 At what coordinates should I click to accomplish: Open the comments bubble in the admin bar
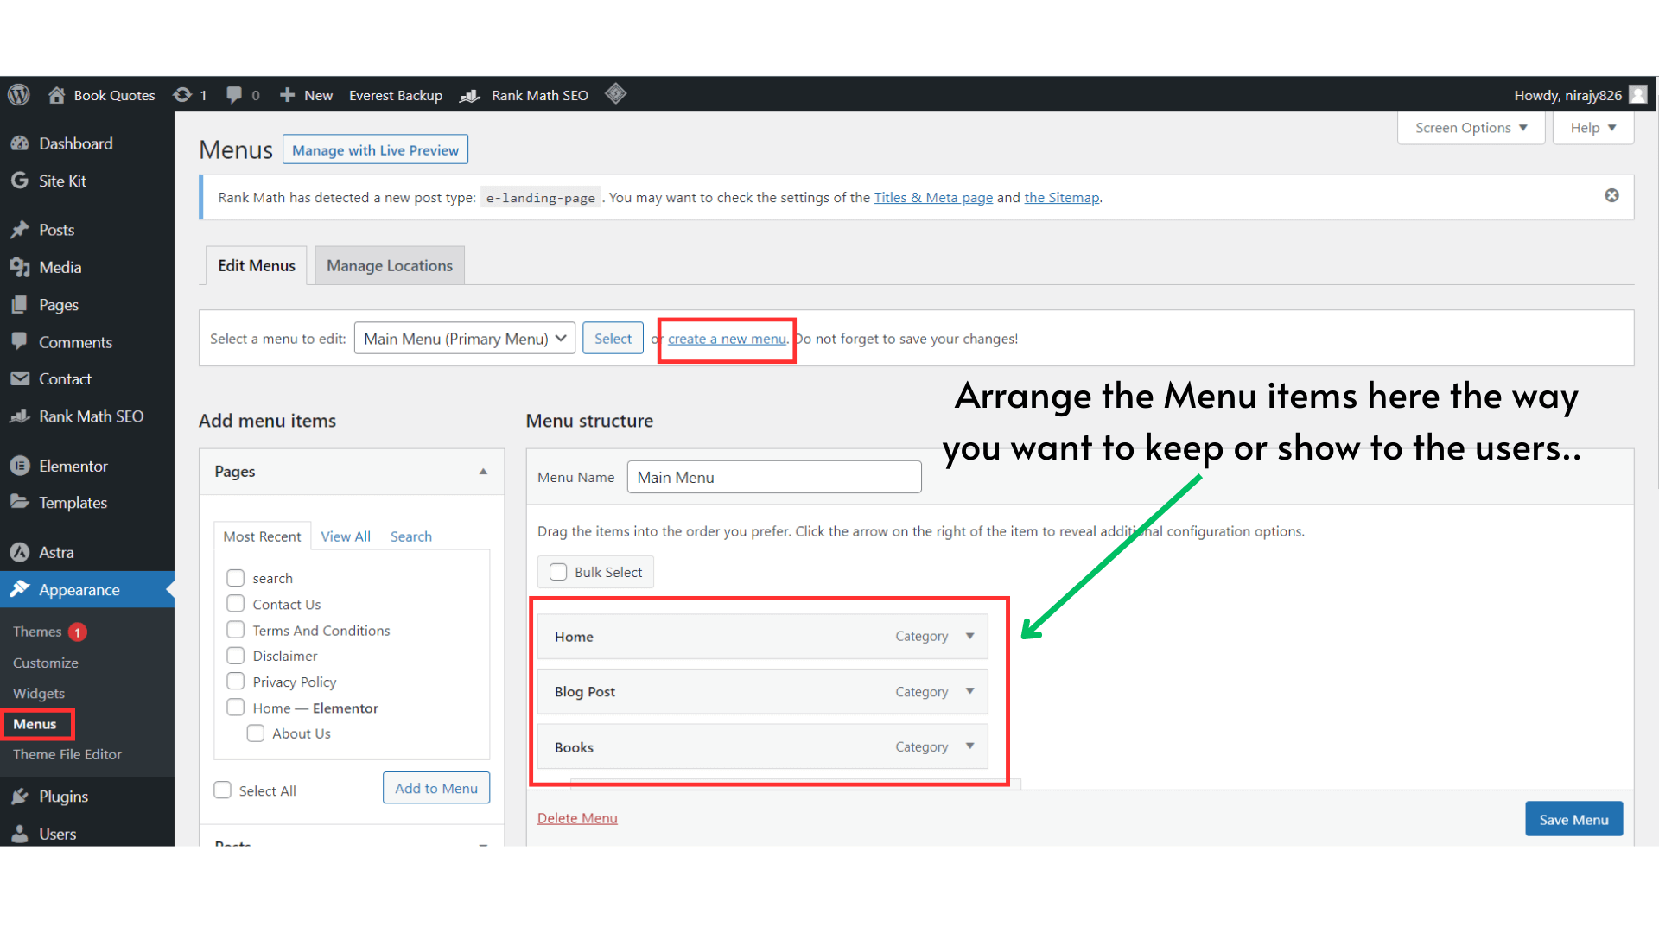[x=234, y=95]
